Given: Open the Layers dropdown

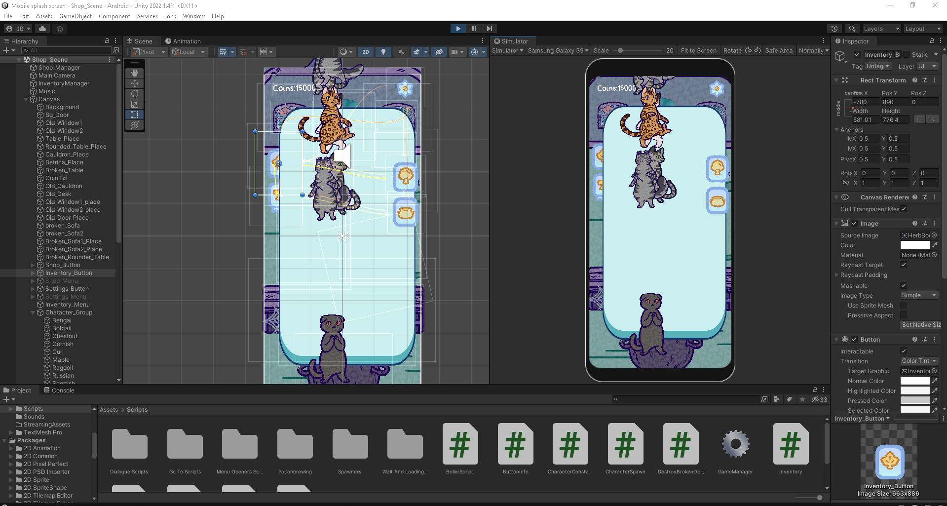Looking at the screenshot, I should 881,29.
